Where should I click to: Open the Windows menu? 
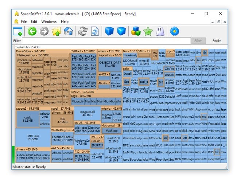click(x=49, y=21)
